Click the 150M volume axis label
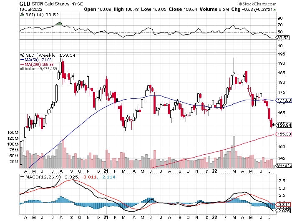Screen dimensions: 292x221 (x=13, y=133)
